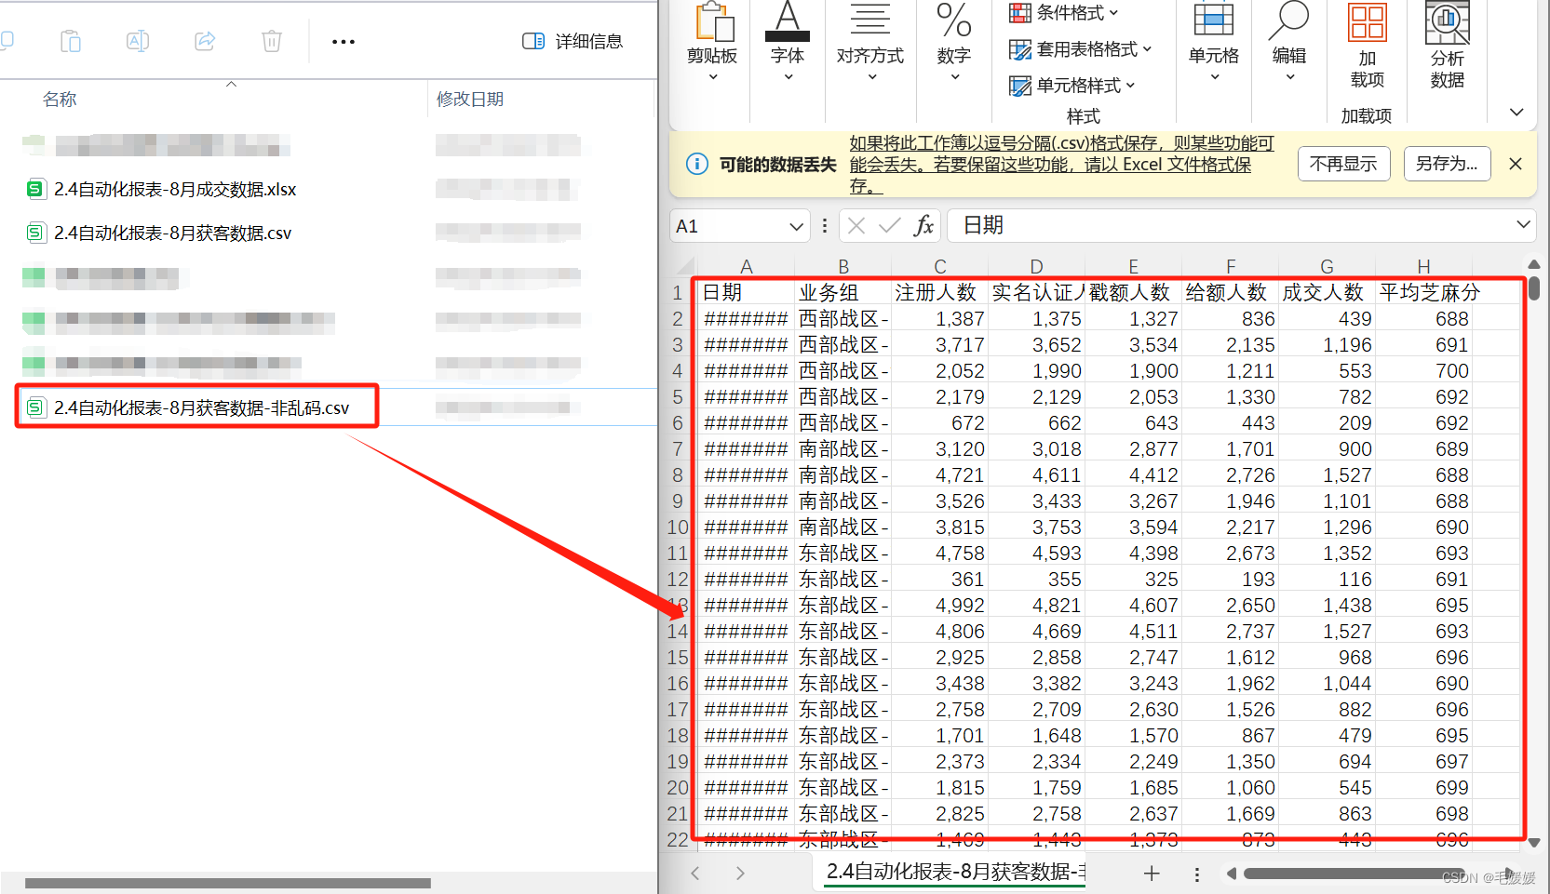Collapse the Excel ribbon with the chevron
This screenshot has width=1550, height=894.
click(1516, 113)
